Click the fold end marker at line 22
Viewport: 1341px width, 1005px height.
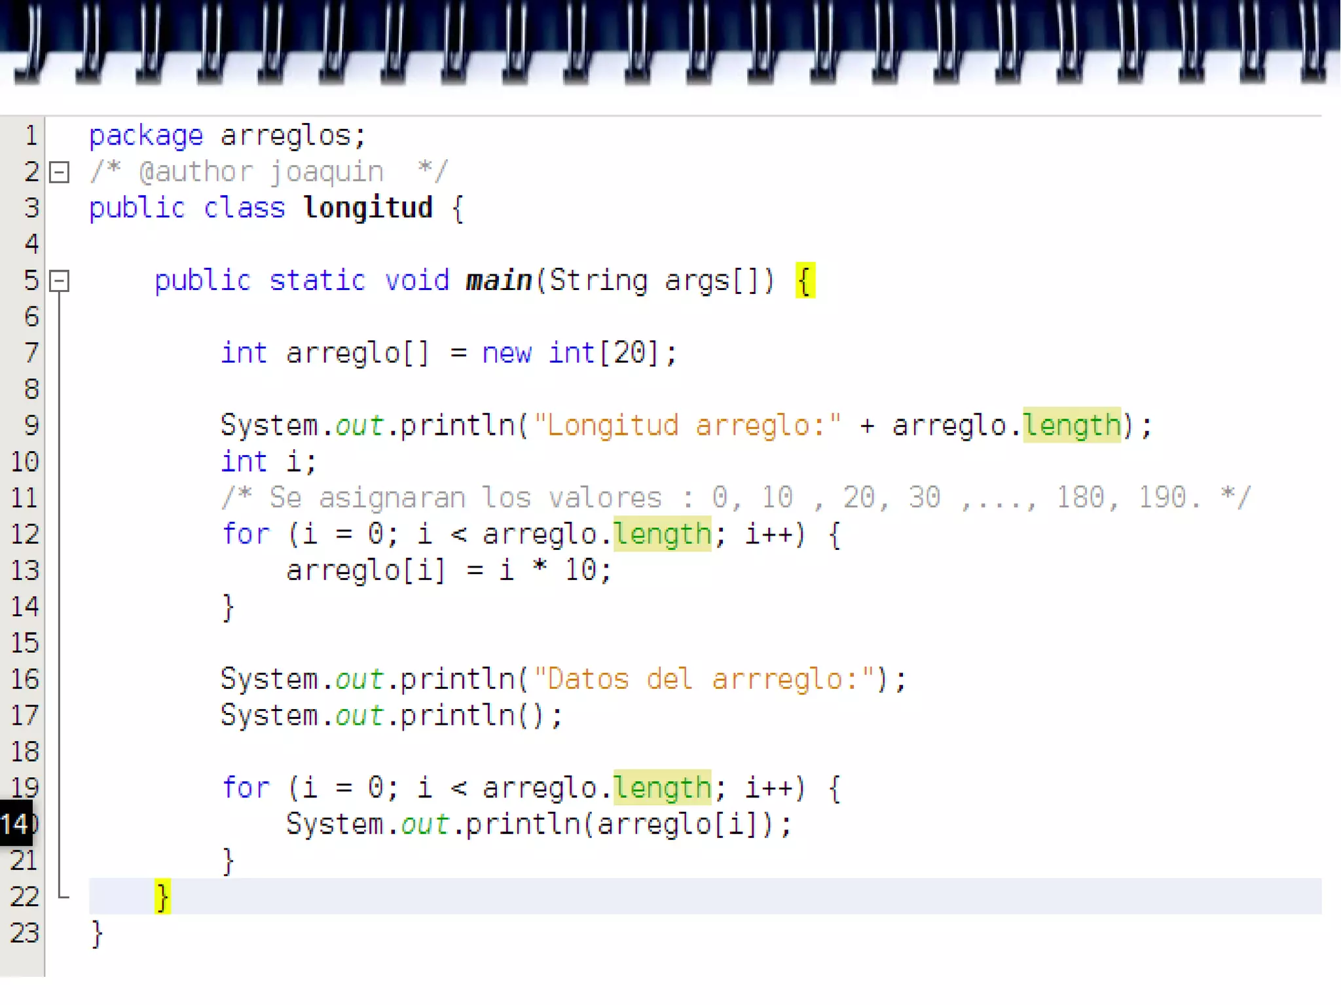[x=63, y=896]
